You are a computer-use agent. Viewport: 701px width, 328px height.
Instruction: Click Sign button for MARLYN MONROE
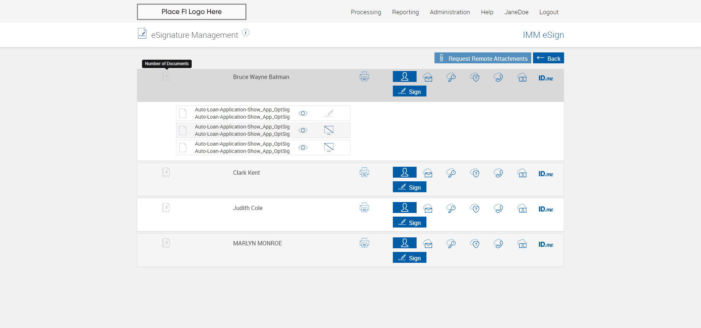(410, 257)
